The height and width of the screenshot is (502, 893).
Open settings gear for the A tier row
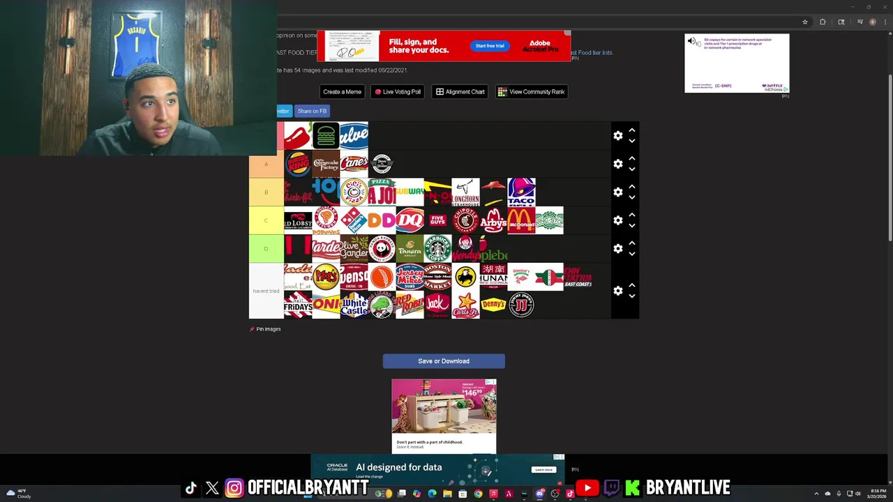617,164
